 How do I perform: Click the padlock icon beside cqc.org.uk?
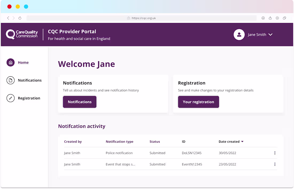[129, 18]
